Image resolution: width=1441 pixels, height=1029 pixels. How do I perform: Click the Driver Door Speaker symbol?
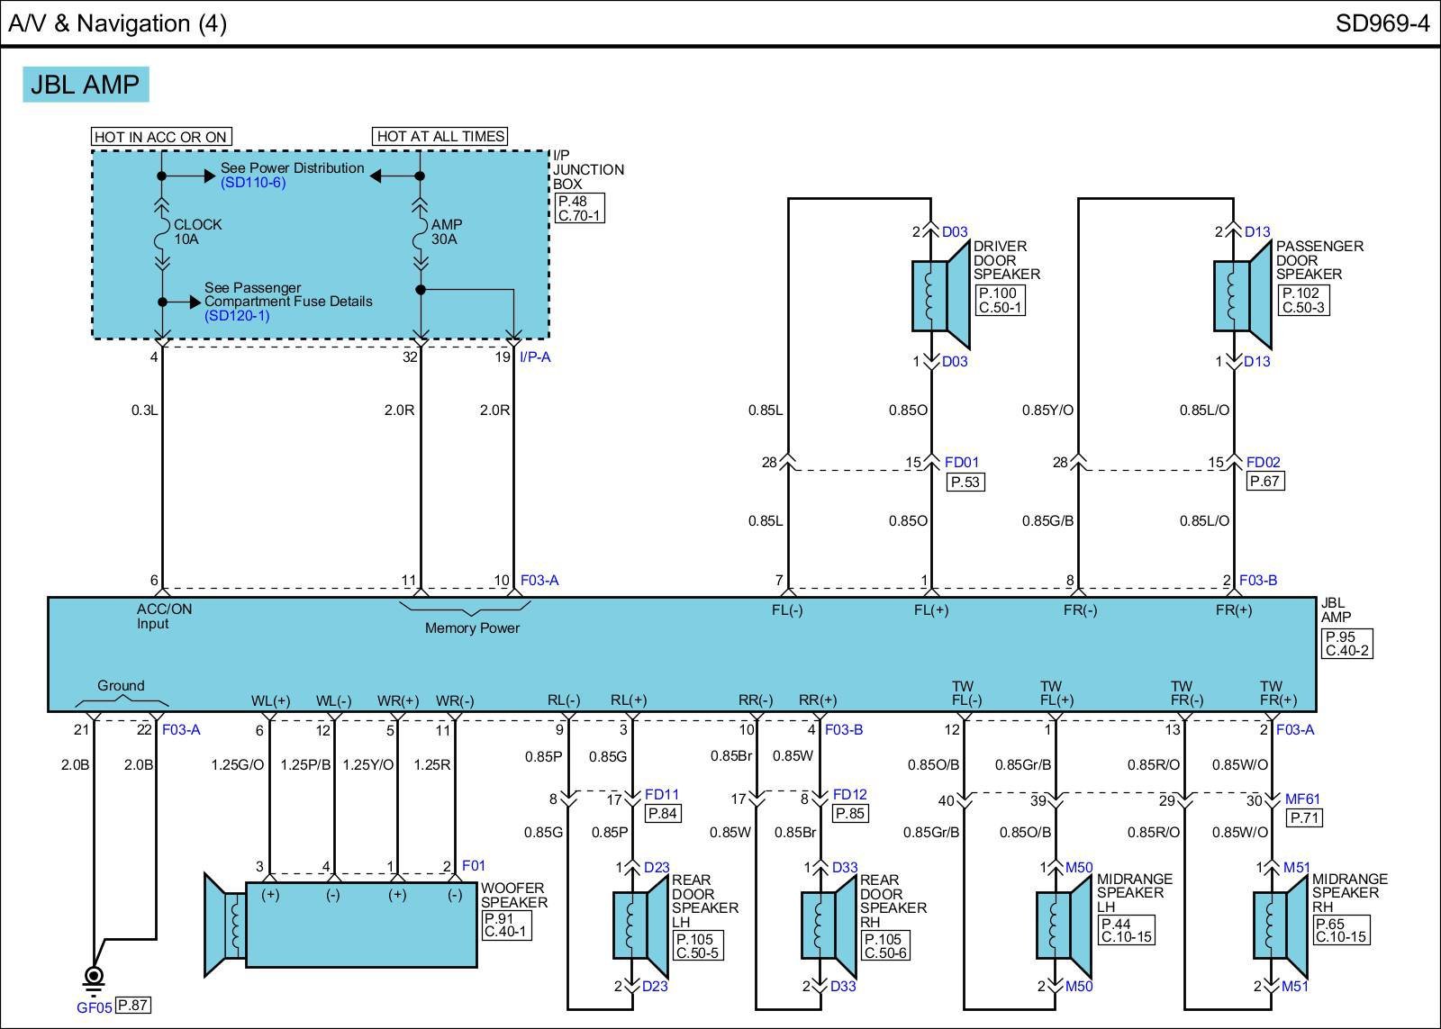tap(939, 297)
